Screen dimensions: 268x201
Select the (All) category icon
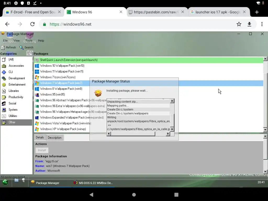click(x=4, y=59)
